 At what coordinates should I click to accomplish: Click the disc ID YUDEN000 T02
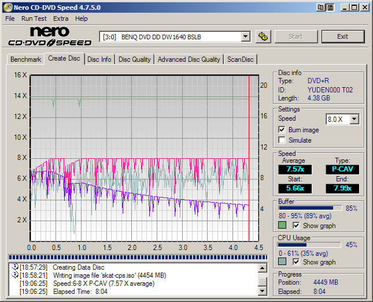point(330,90)
